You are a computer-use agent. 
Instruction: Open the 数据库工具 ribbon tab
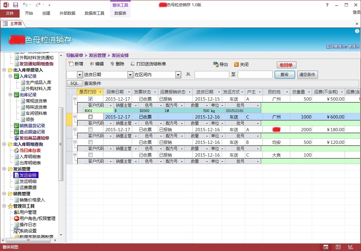pos(94,13)
